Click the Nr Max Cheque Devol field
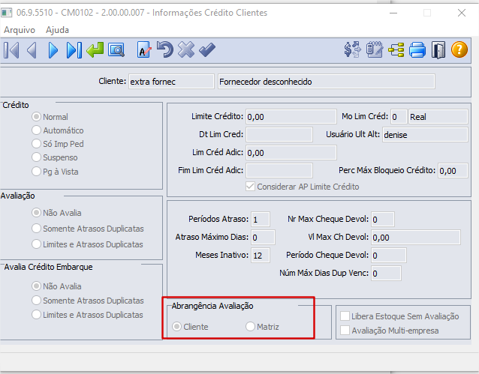Viewport: 479px width, 374px height. [x=383, y=220]
